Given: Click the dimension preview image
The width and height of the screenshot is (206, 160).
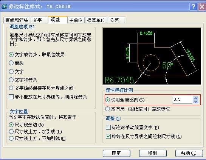Looking at the screenshot, I should point(152,56).
